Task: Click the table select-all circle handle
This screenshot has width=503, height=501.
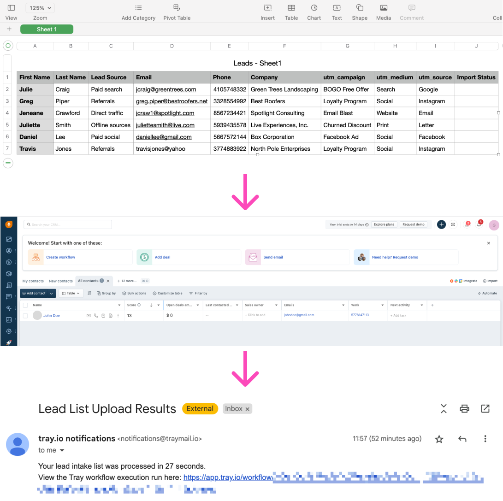Action: 8,46
